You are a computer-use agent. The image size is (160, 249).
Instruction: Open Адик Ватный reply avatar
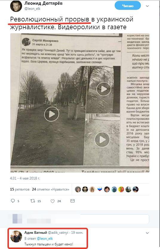coord(16,236)
